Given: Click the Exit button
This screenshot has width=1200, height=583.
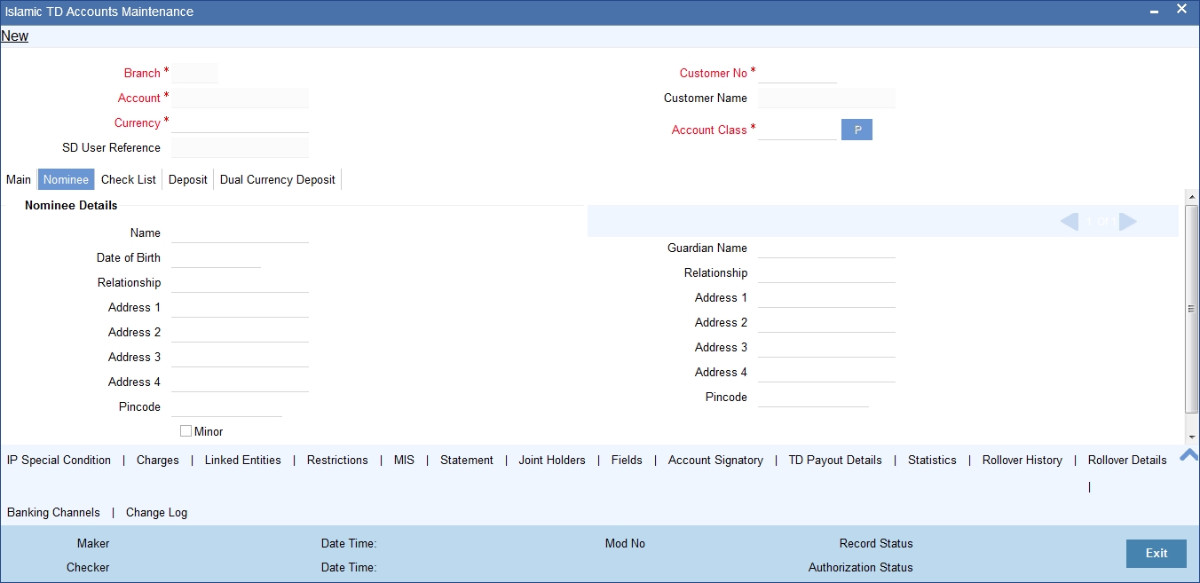Looking at the screenshot, I should [1157, 553].
